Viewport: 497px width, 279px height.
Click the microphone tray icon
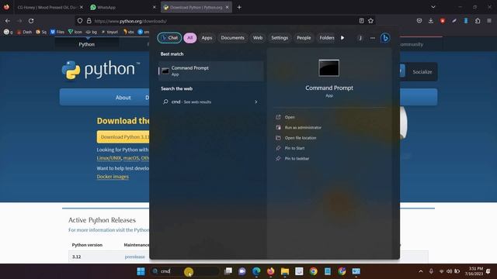[431, 271]
